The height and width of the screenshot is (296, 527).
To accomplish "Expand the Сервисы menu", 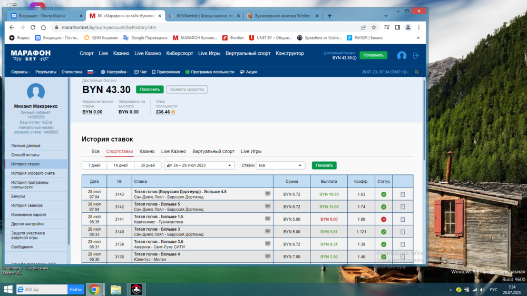I will click(x=21, y=72).
